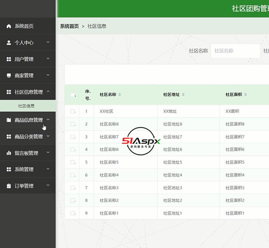Open the 商品信息管理 sidebar menu
The width and height of the screenshot is (269, 248).
[28, 120]
